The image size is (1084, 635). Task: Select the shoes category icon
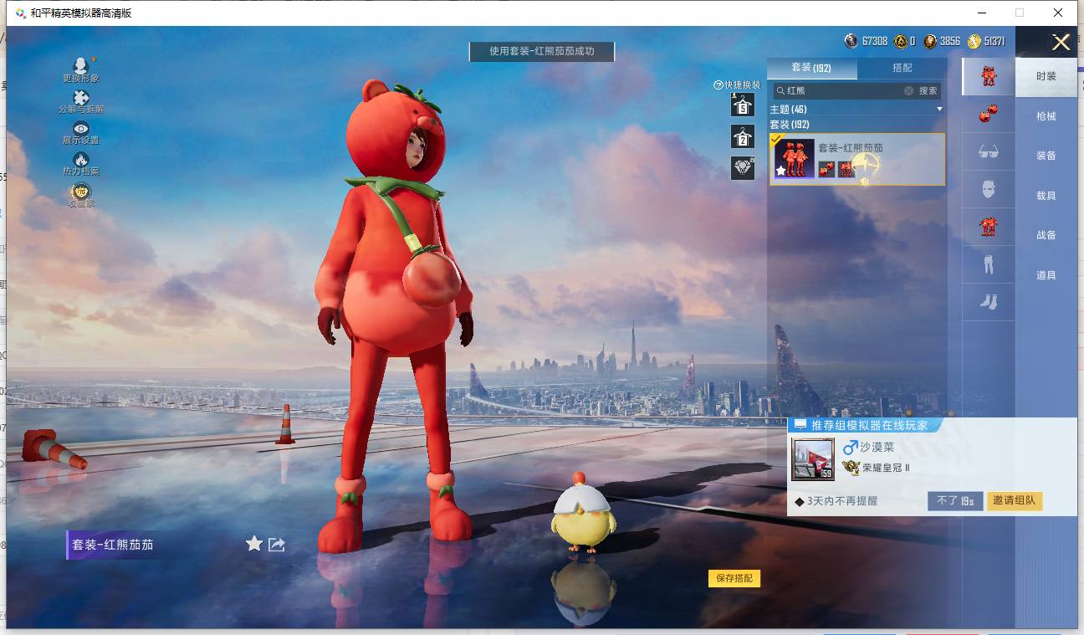988,302
